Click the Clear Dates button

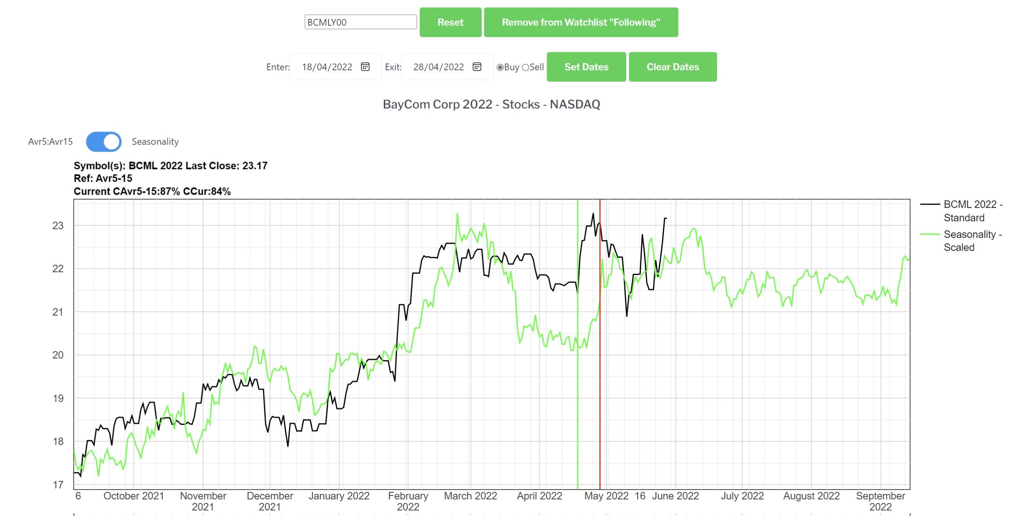pyautogui.click(x=672, y=67)
